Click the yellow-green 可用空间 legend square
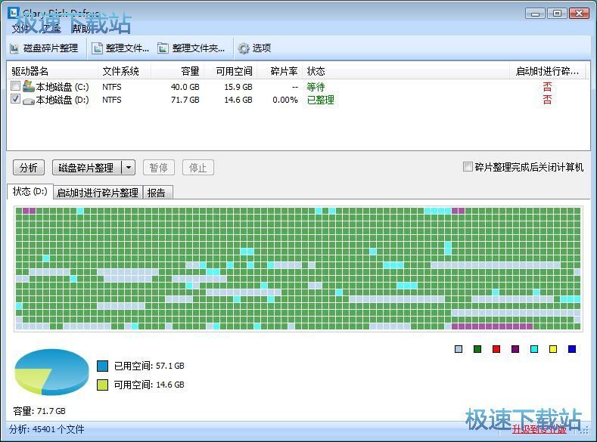597x442 pixels. click(102, 385)
